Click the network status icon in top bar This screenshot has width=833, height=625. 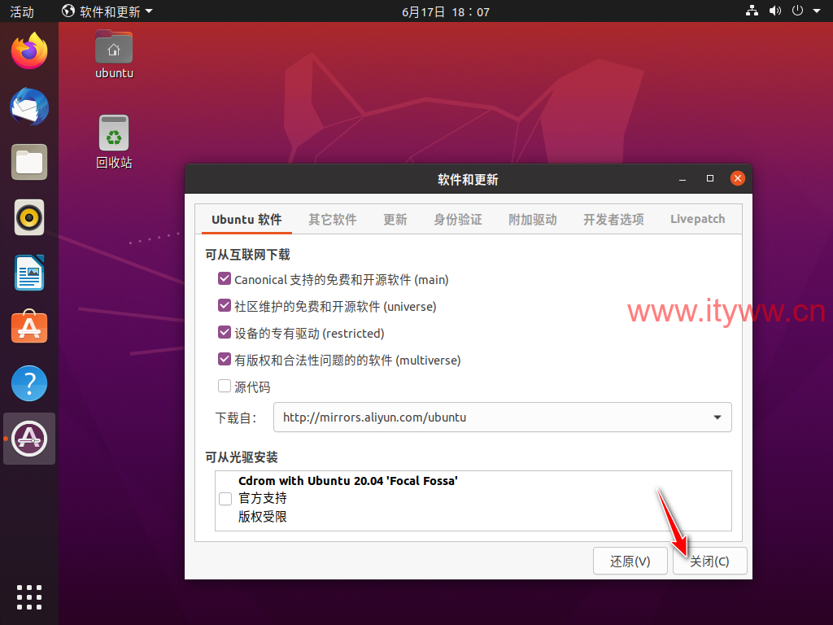coord(752,11)
